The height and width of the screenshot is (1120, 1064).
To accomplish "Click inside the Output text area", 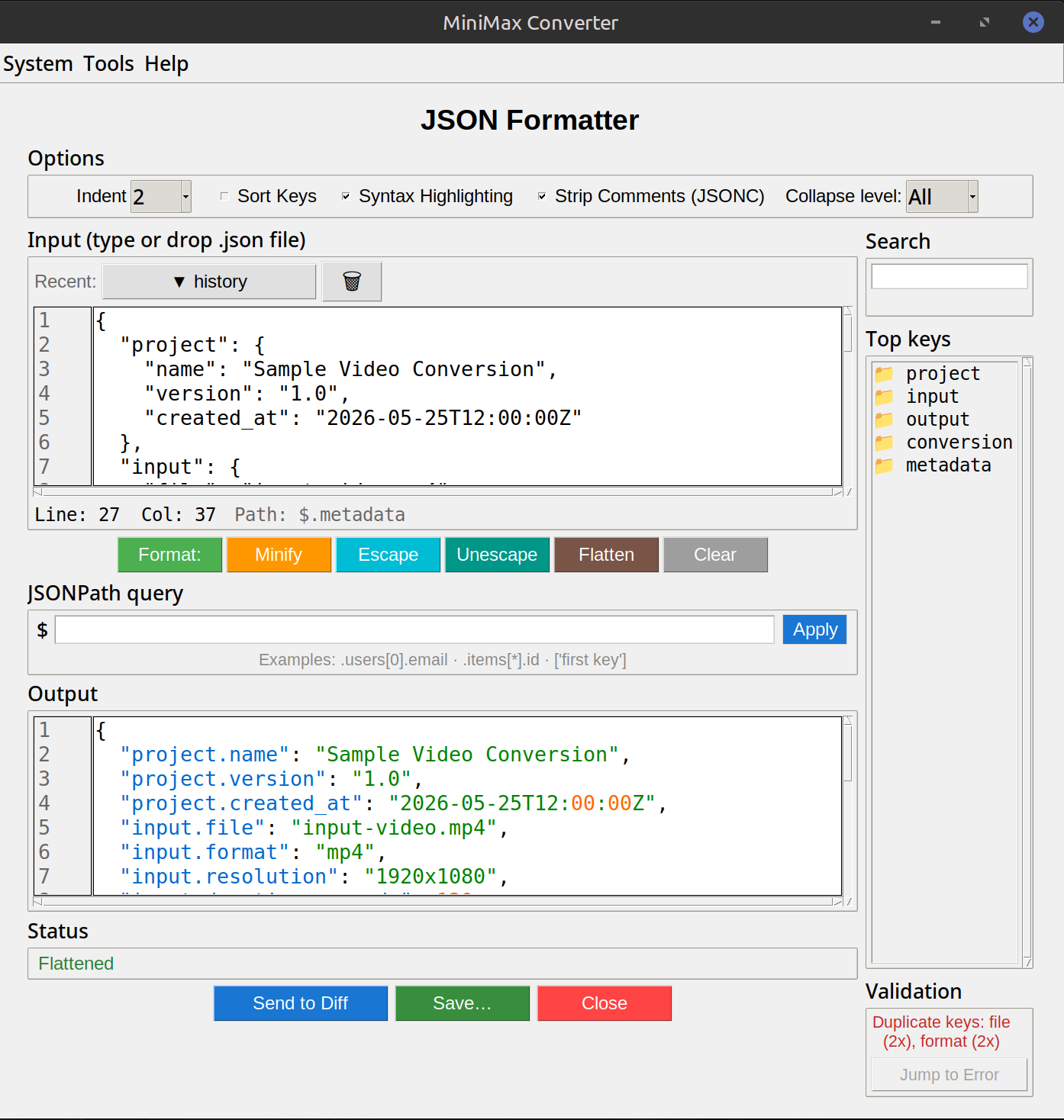I will coord(467,806).
